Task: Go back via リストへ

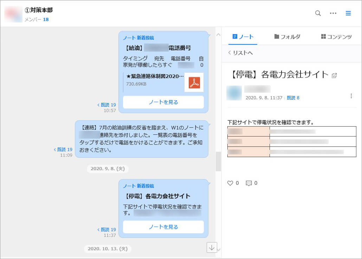Action: 240,53
